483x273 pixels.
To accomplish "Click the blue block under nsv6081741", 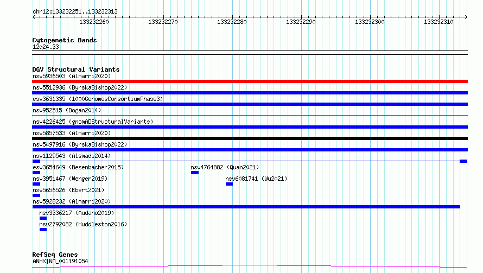I will click(x=229, y=184).
